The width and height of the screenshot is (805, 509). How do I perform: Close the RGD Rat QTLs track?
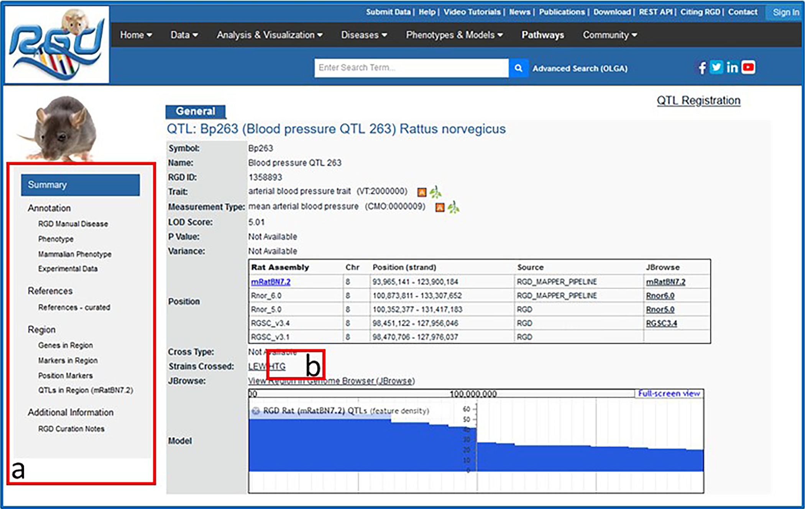coord(255,411)
